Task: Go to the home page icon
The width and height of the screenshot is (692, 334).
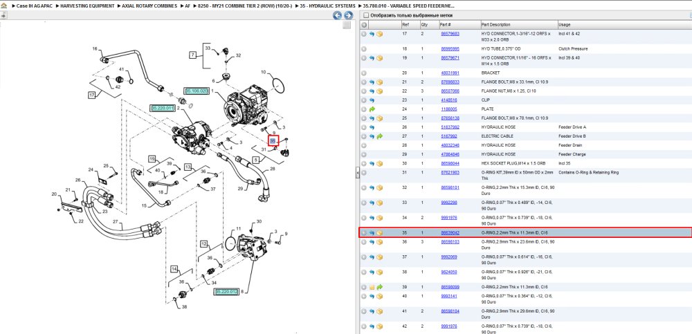Action: pos(3,6)
